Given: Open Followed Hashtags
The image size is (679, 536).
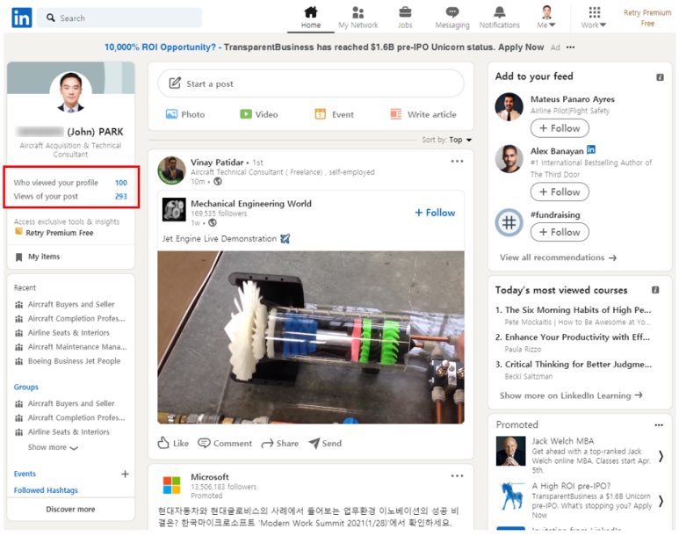Looking at the screenshot, I should coord(46,490).
